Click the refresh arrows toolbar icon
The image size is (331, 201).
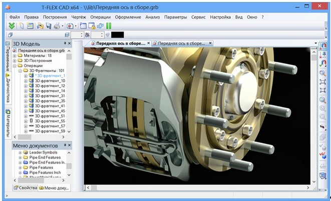tap(100, 25)
